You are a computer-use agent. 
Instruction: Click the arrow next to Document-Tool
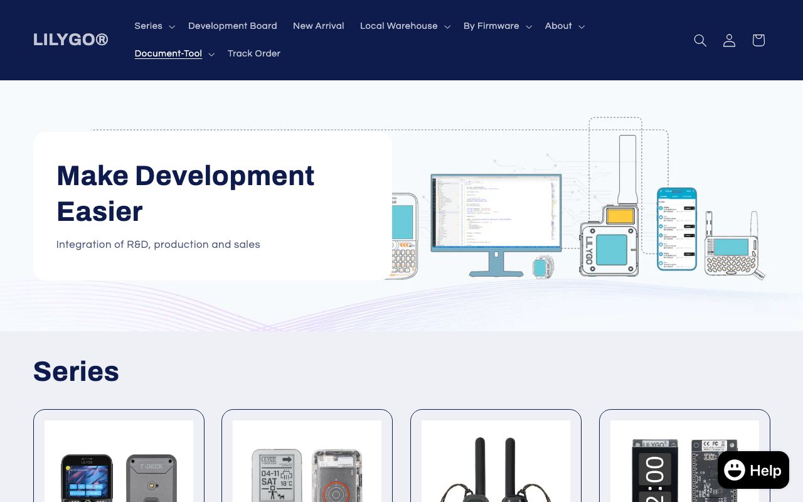click(x=211, y=54)
